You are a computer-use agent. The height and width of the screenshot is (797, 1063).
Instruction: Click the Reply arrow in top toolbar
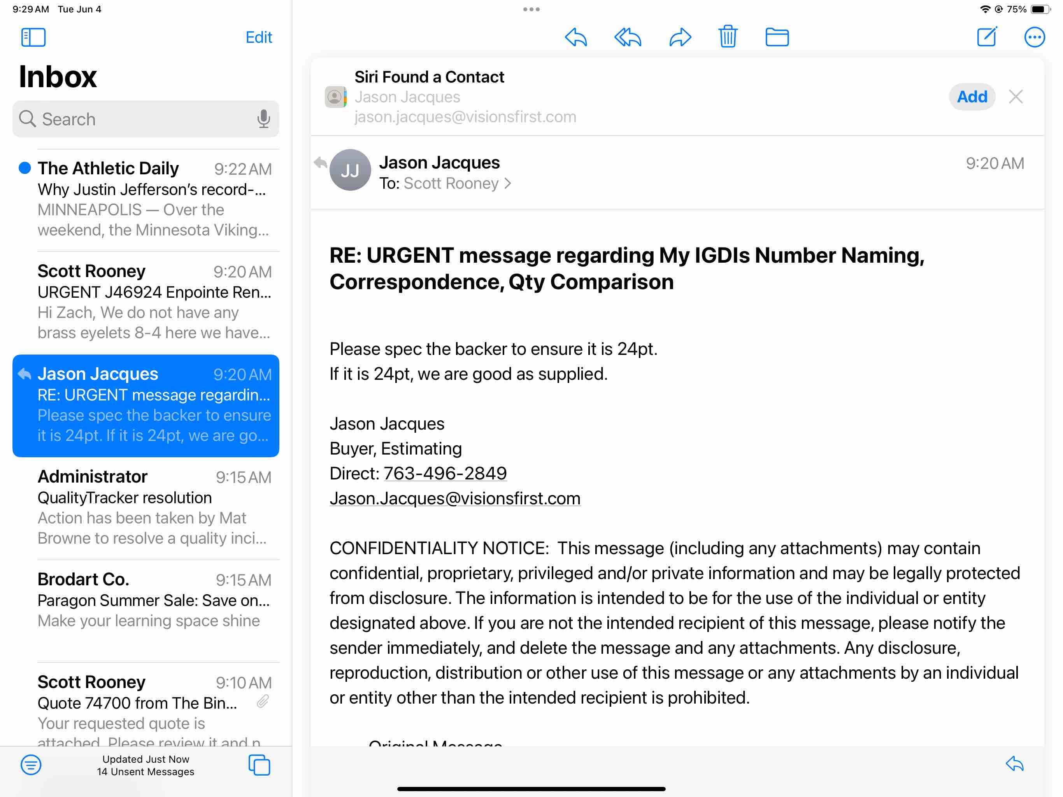(x=576, y=37)
